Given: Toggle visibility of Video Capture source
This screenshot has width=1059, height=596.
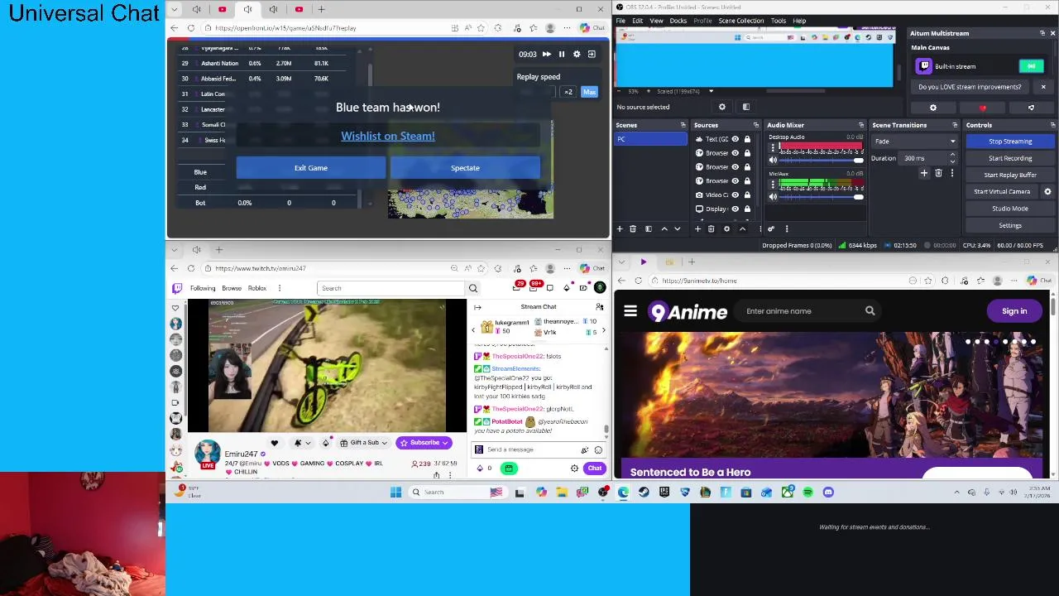Looking at the screenshot, I should tap(735, 195).
